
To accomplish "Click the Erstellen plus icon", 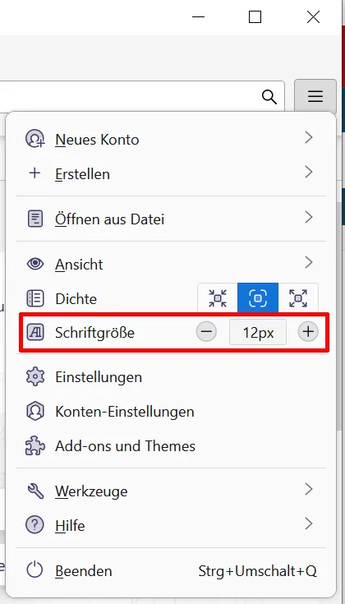I will [34, 173].
